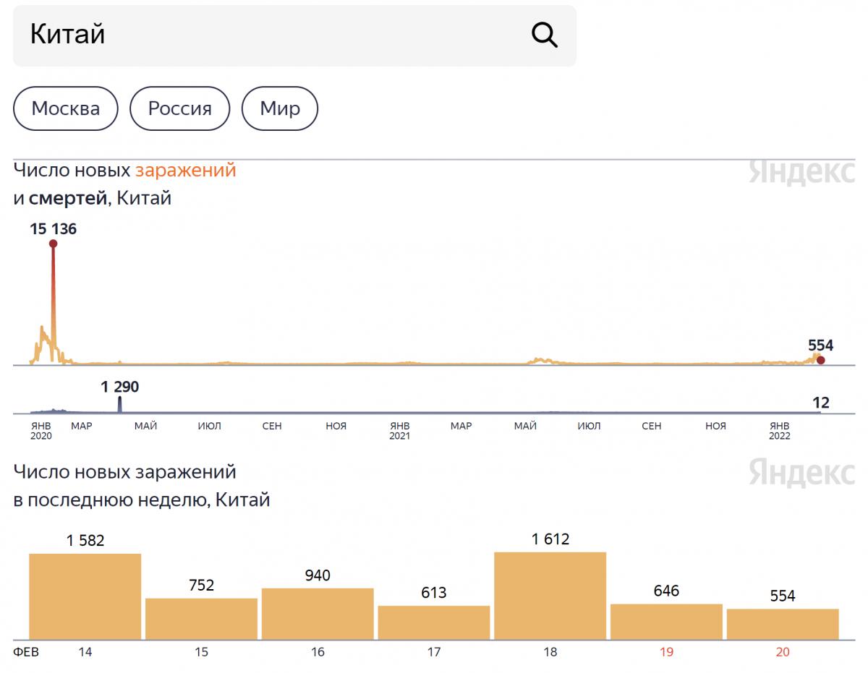Viewport: 868px width, 673px height.
Task: Click the red date label 20
Action: pyautogui.click(x=783, y=652)
